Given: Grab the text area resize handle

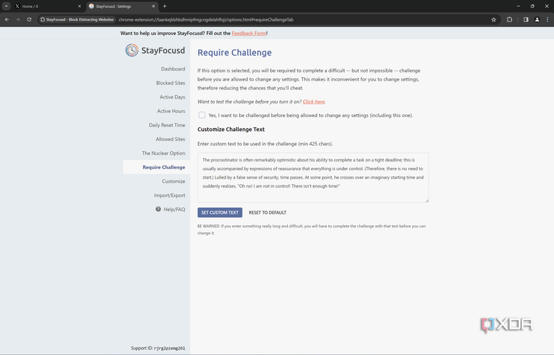Looking at the screenshot, I should pos(427,200).
